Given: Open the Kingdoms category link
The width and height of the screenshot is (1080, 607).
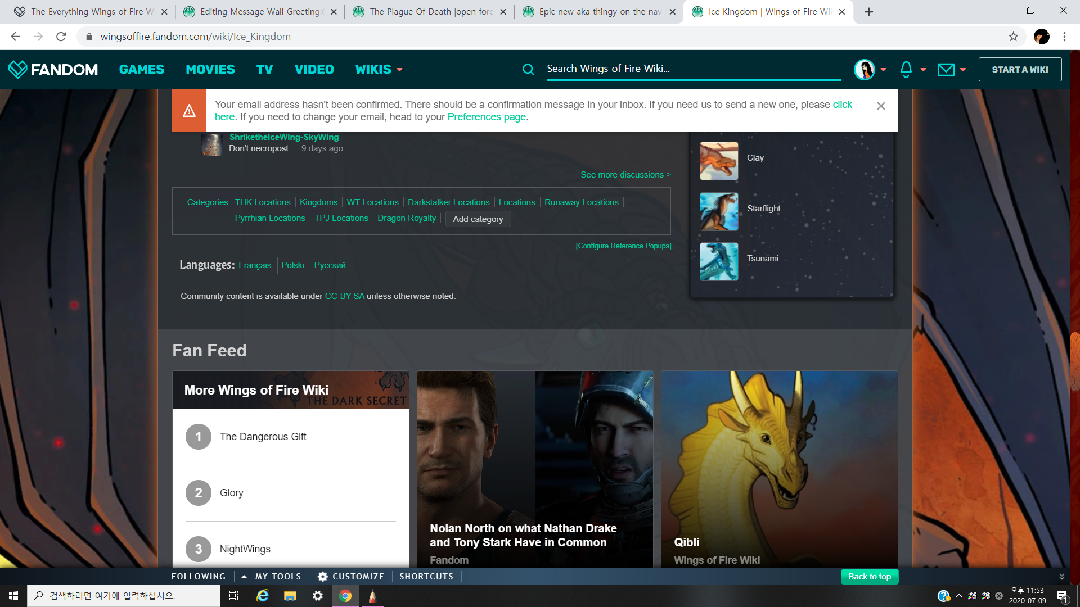Looking at the screenshot, I should (318, 202).
